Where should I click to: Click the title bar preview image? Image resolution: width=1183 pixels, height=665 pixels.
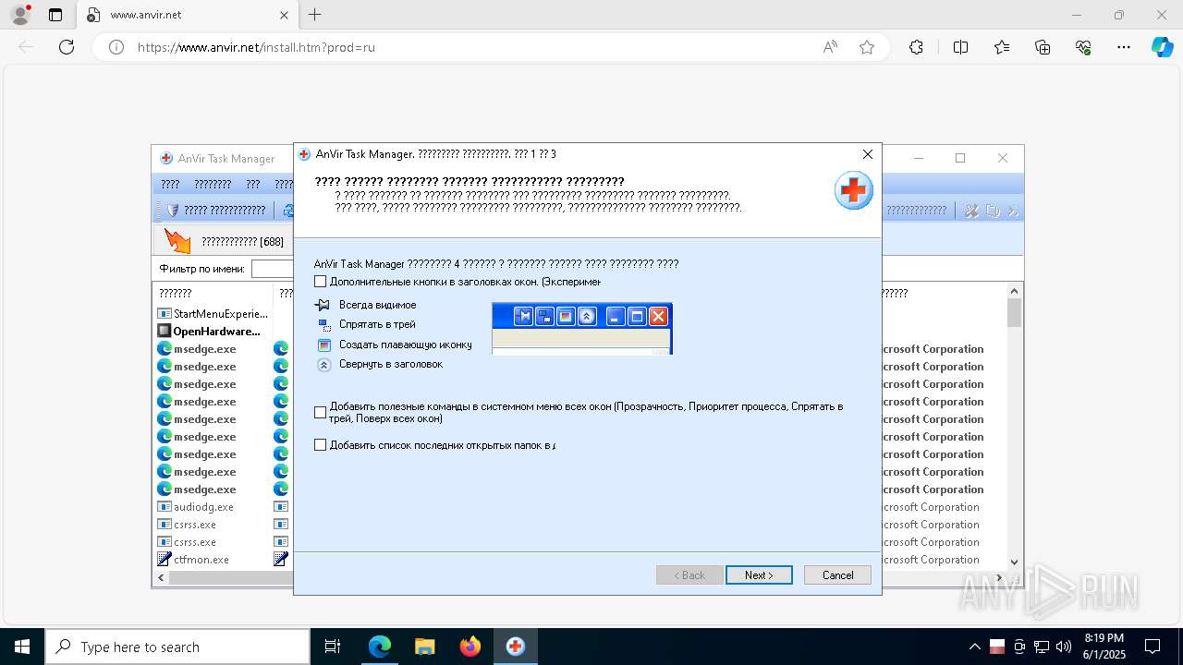point(582,329)
